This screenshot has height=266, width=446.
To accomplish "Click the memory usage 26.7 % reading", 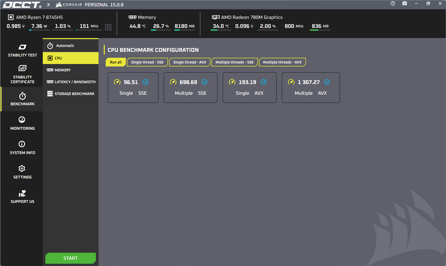I will tap(161, 26).
